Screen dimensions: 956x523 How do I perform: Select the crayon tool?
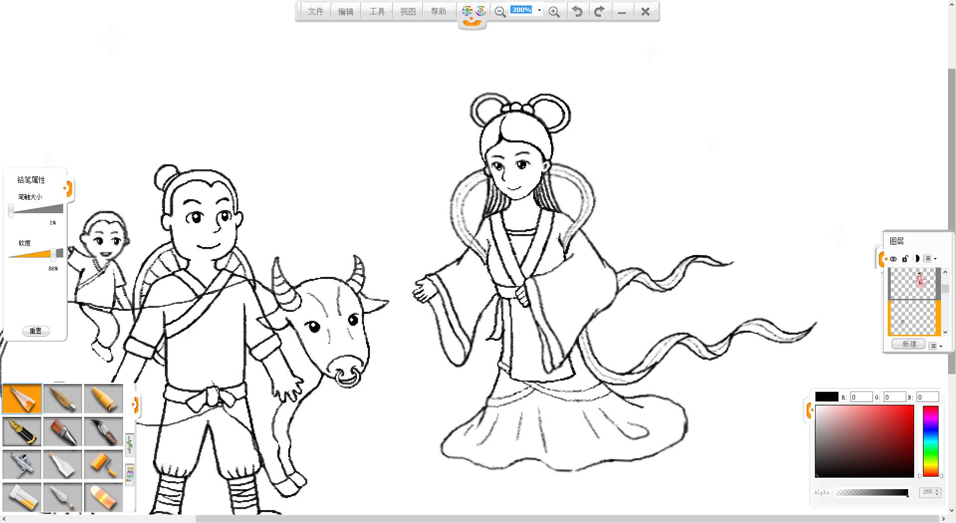(104, 398)
